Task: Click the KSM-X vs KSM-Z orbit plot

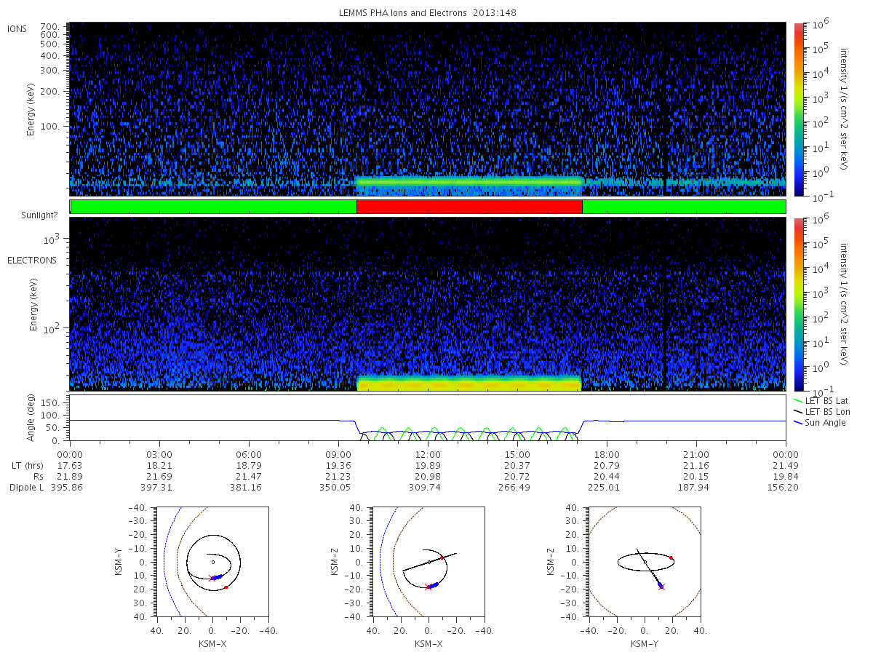Action: [428, 562]
